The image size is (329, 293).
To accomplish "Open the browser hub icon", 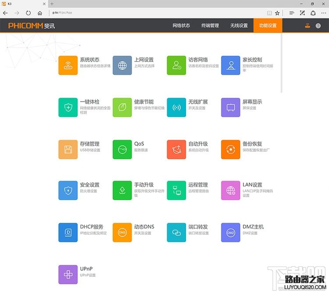I will coord(291,13).
